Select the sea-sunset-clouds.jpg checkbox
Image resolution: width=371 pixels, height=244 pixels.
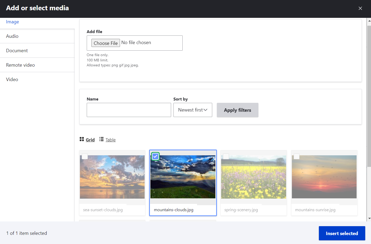tap(85, 156)
